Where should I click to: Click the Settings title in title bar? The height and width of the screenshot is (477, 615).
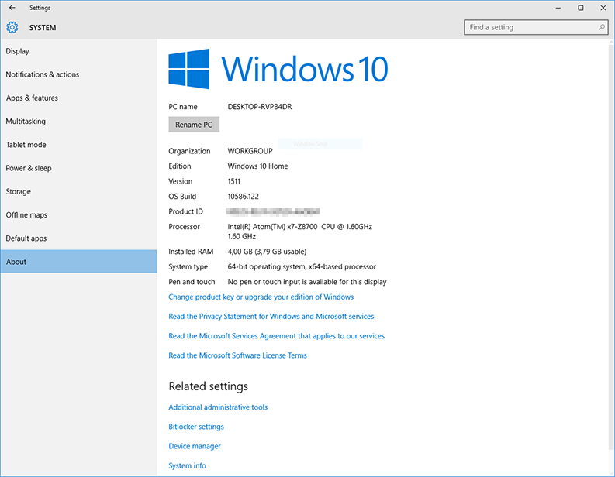click(40, 8)
